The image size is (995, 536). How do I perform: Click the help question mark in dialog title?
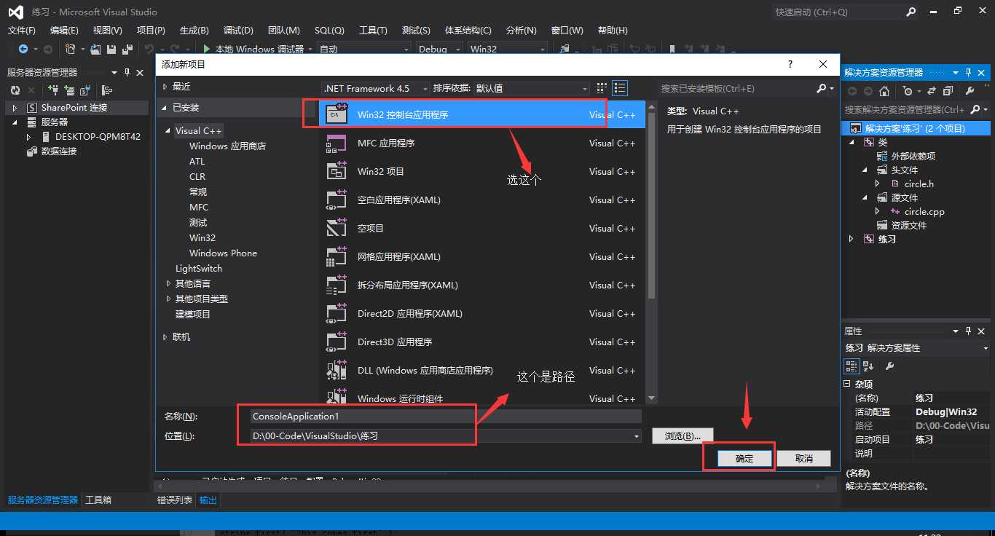pyautogui.click(x=790, y=64)
